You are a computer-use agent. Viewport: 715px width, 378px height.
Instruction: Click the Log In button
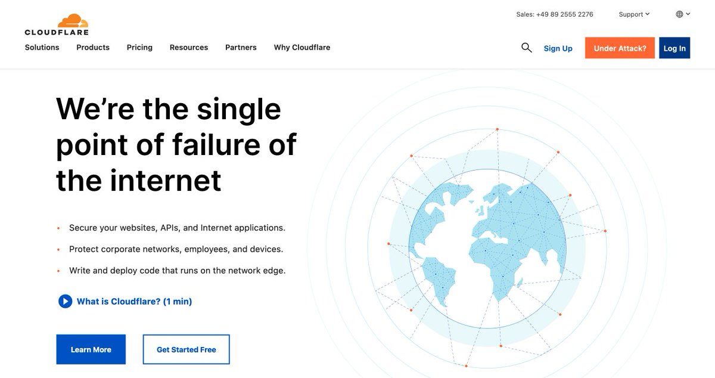[x=674, y=48]
